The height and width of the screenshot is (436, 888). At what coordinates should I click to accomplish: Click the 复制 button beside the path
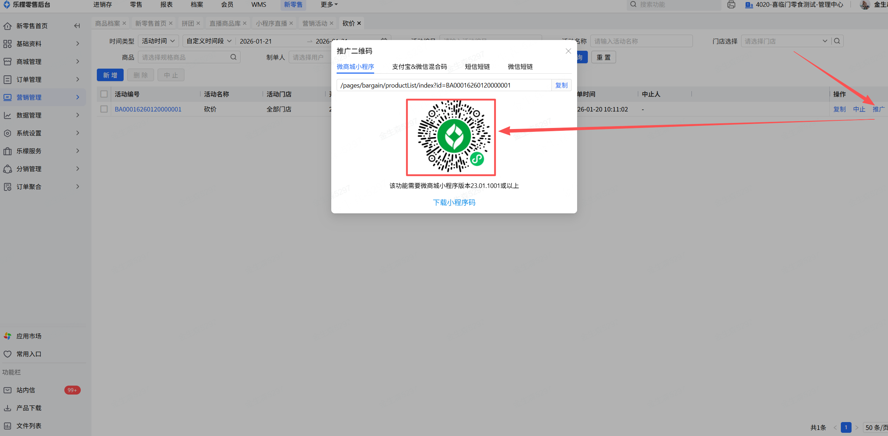coord(561,85)
